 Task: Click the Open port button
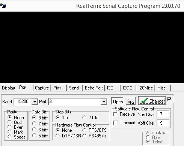(118, 102)
